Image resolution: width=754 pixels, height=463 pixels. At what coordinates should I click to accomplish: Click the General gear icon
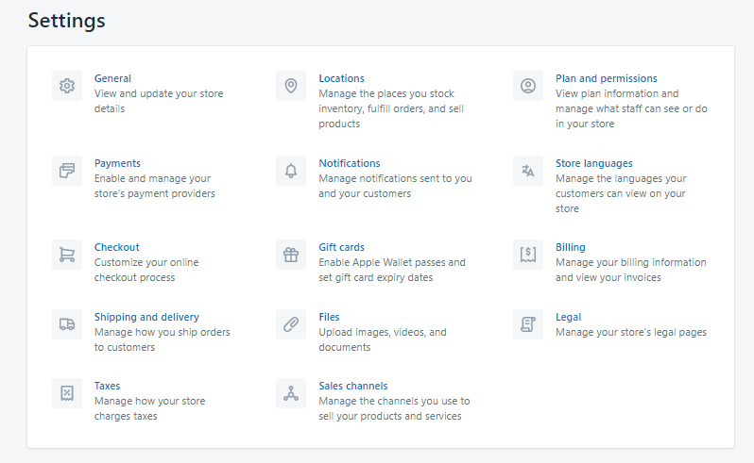click(x=67, y=86)
